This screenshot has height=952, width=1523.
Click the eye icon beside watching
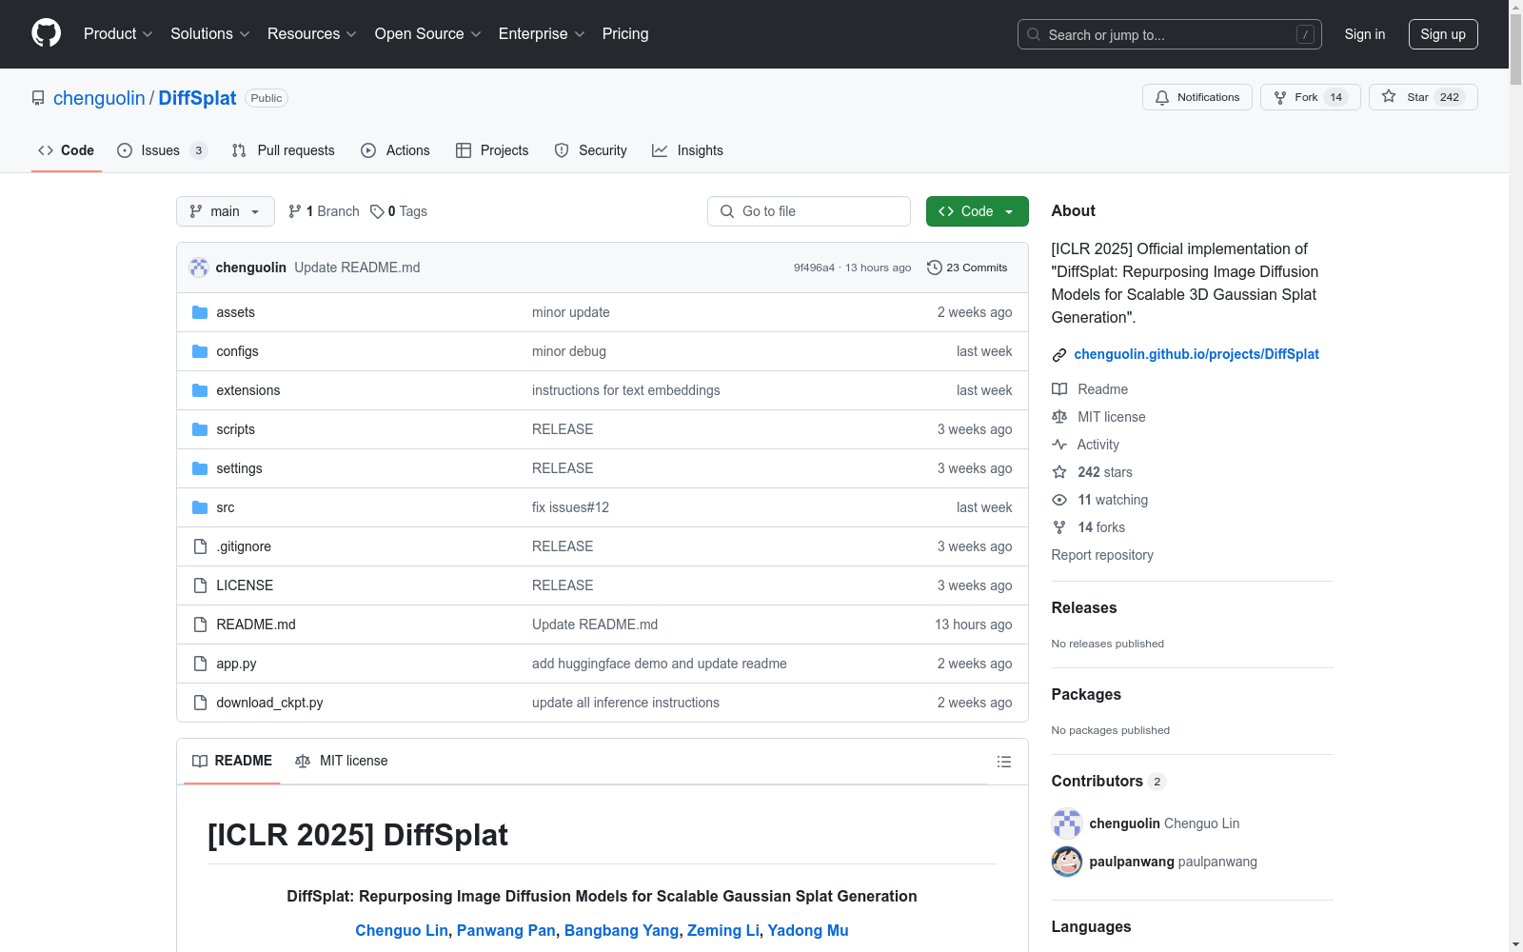tap(1059, 500)
